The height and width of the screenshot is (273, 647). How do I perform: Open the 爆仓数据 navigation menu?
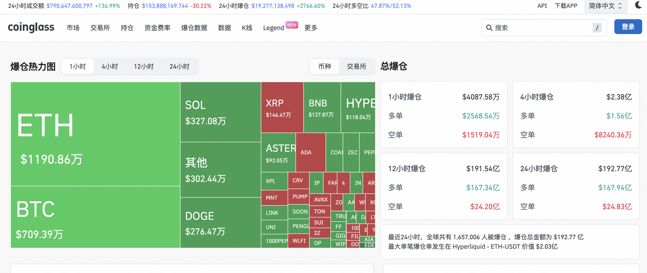(x=194, y=28)
